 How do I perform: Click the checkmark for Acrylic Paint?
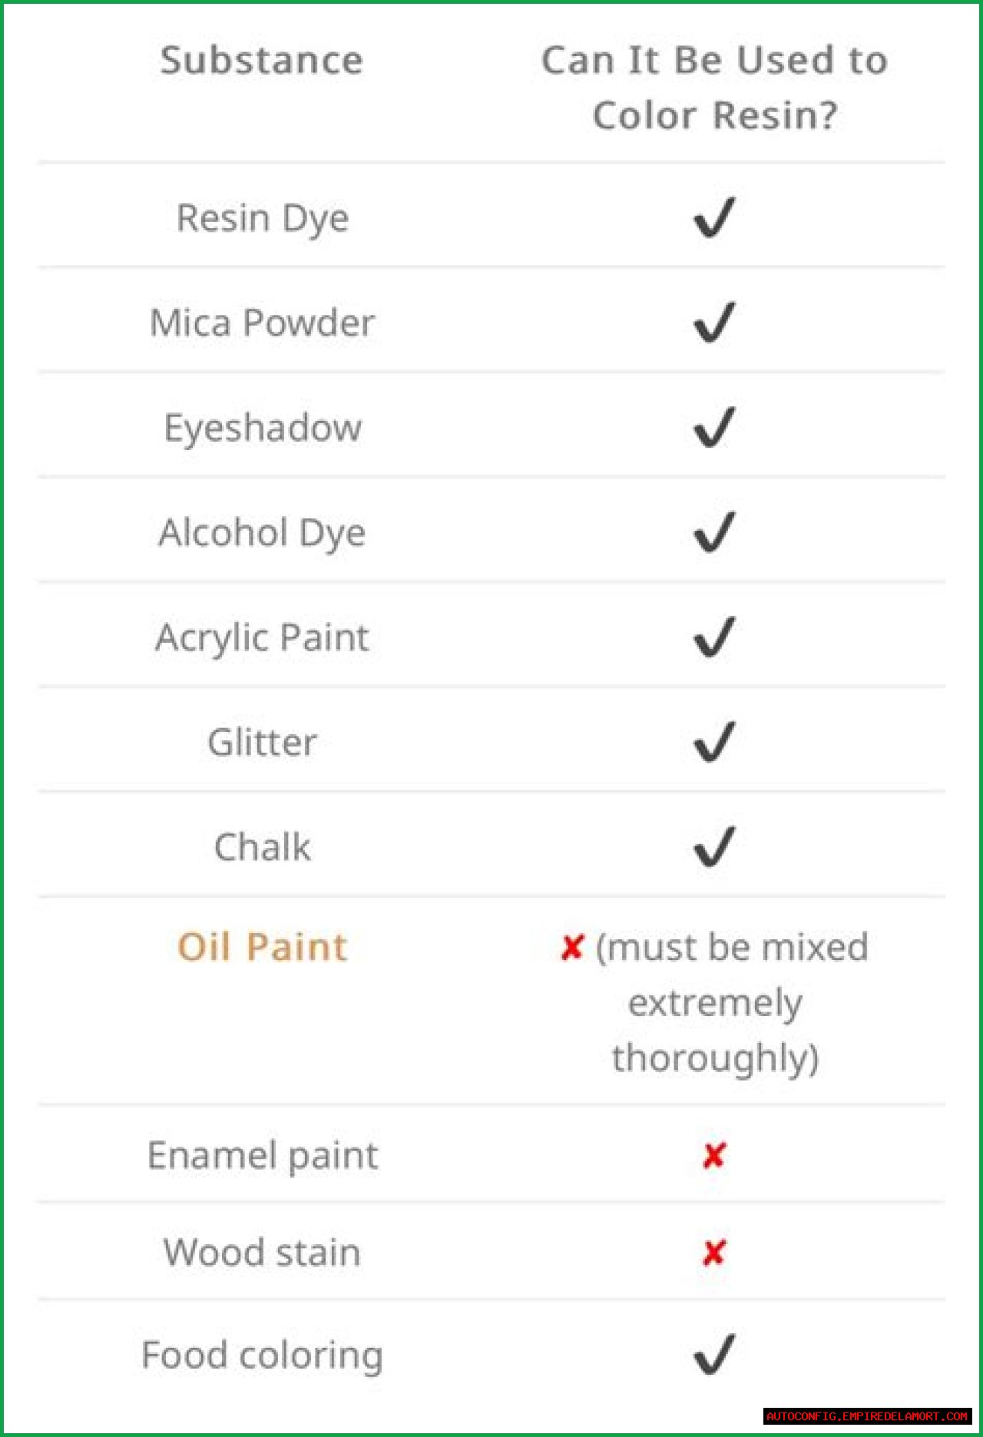pyautogui.click(x=714, y=637)
